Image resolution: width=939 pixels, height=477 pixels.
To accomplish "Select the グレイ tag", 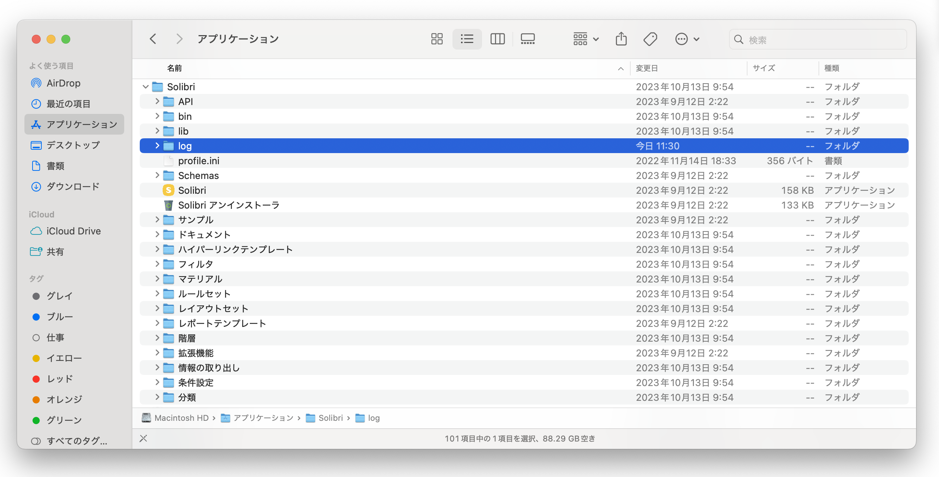I will tap(74, 296).
